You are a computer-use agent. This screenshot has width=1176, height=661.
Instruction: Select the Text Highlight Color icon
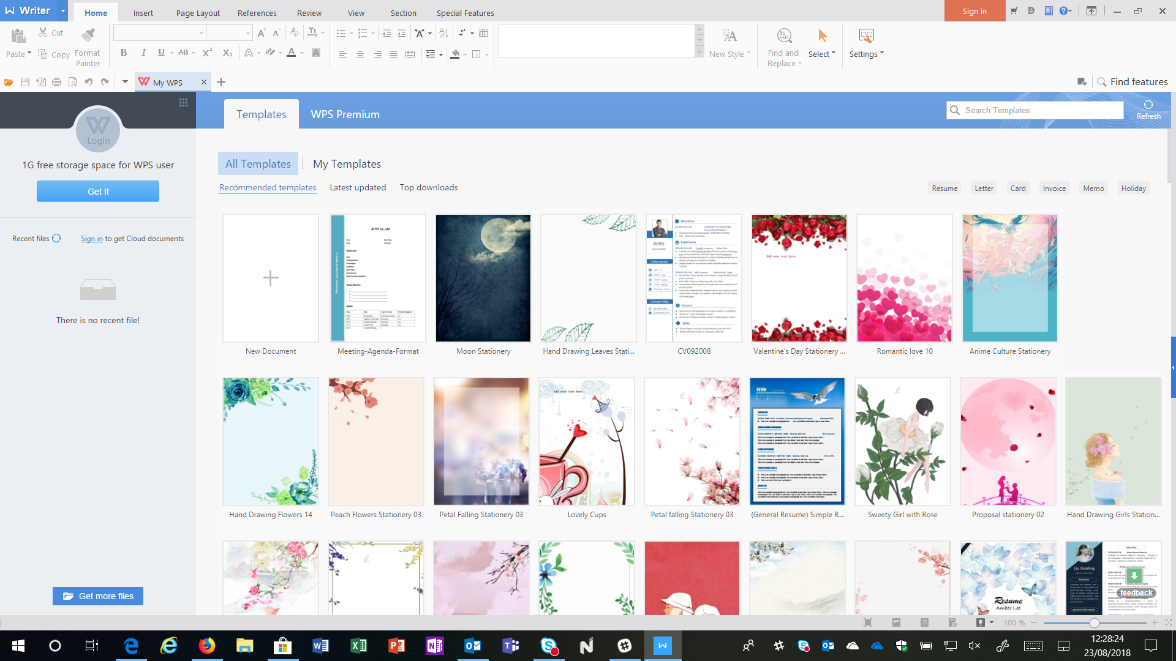click(271, 54)
